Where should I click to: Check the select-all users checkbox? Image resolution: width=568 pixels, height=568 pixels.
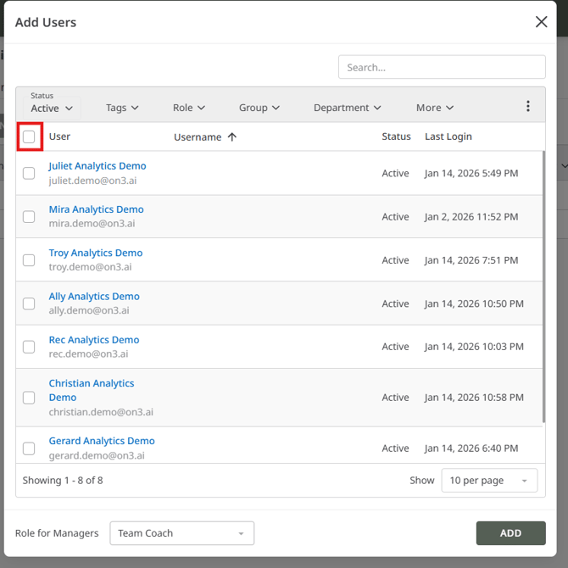[30, 136]
